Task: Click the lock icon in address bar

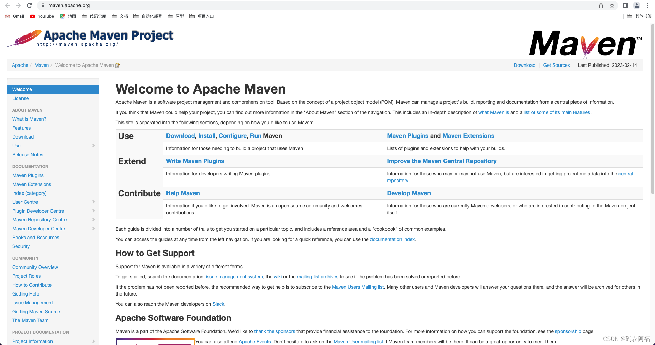Action: (x=43, y=5)
